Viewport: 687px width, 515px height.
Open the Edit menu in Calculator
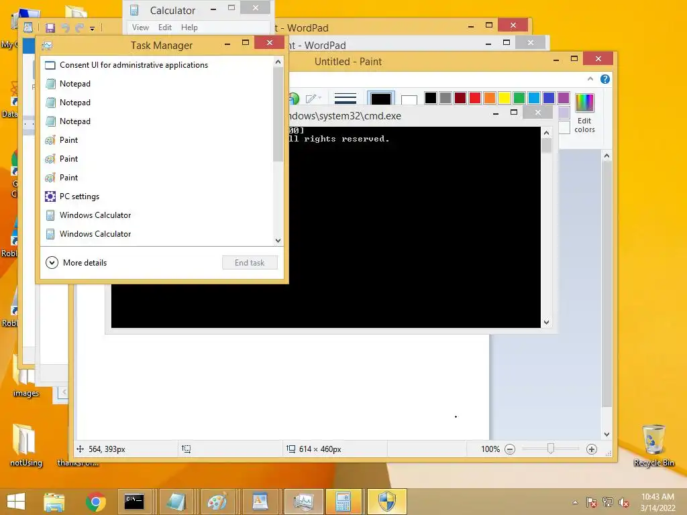(x=165, y=27)
